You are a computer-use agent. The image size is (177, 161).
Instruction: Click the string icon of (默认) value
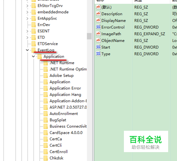coord(98,7)
